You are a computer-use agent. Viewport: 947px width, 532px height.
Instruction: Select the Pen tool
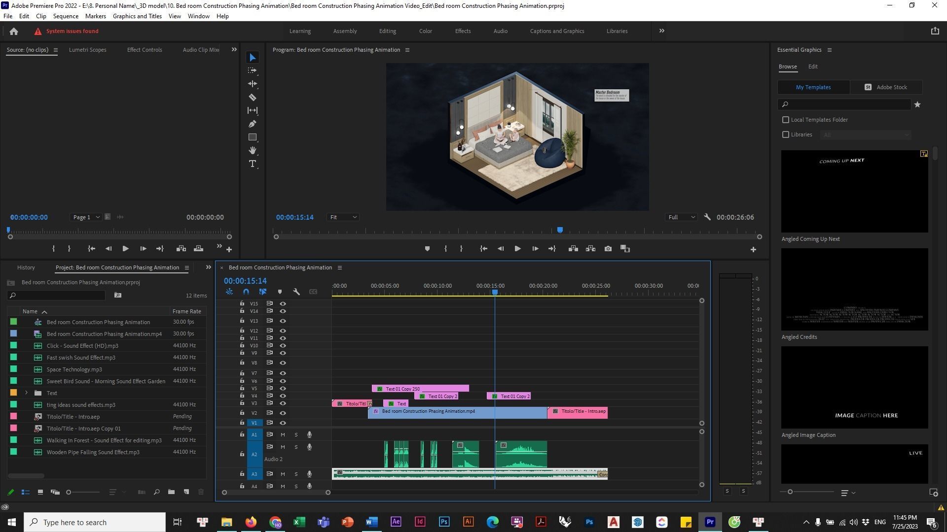252,124
